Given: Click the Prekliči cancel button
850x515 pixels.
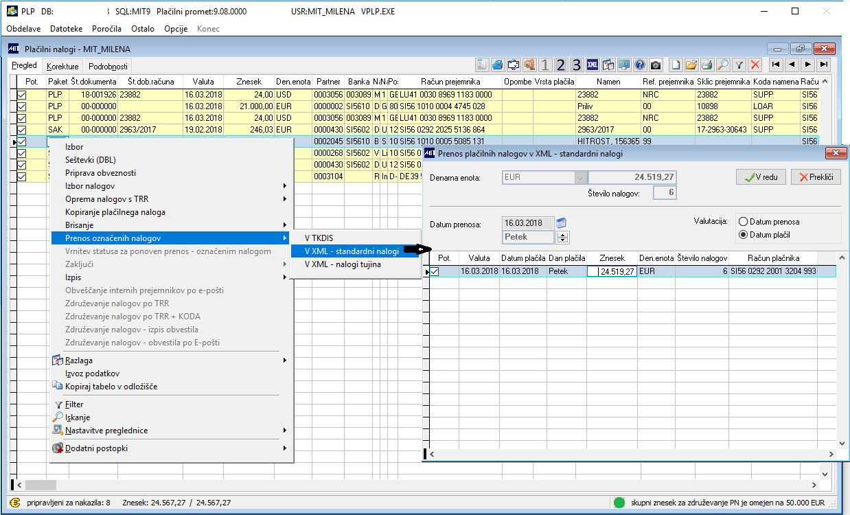Looking at the screenshot, I should [816, 177].
